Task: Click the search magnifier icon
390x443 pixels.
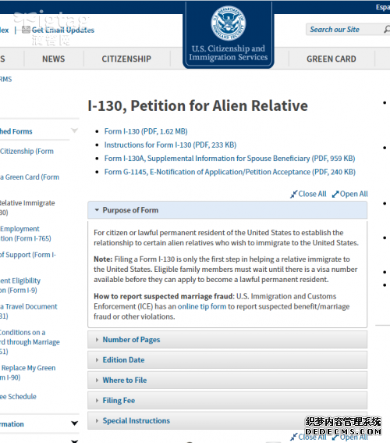Action: click(x=387, y=29)
